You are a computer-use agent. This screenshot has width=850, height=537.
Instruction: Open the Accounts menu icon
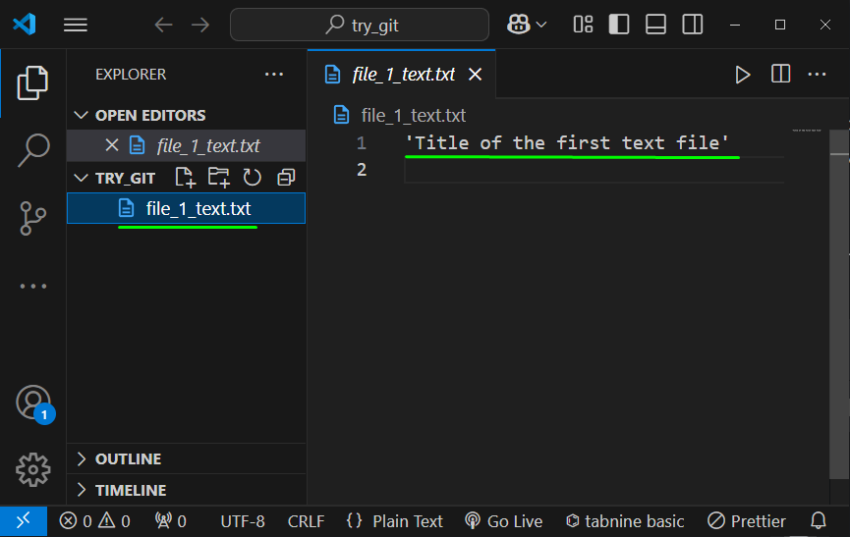pos(33,403)
